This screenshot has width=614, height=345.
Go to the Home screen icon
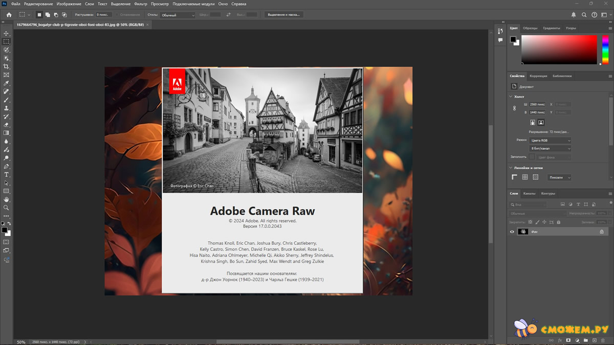tap(9, 15)
